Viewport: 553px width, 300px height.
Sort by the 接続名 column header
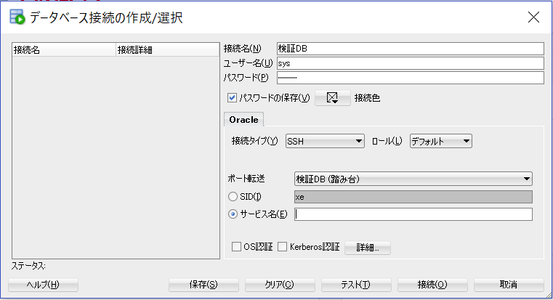point(64,49)
